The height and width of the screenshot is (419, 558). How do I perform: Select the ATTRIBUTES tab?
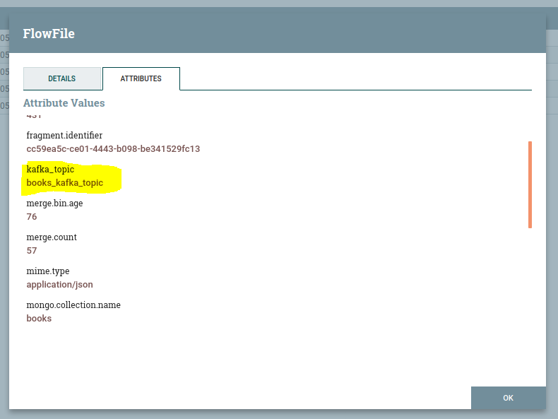click(141, 78)
